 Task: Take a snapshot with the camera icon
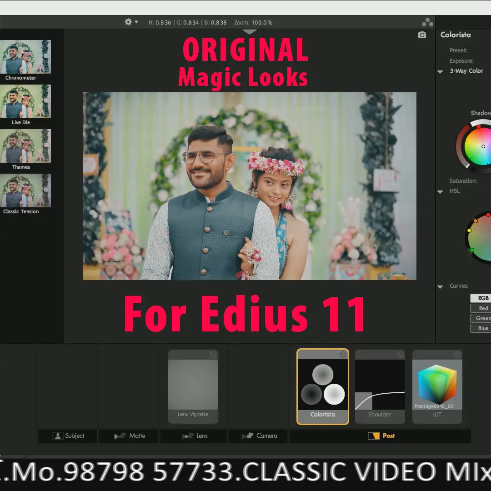pos(422,35)
